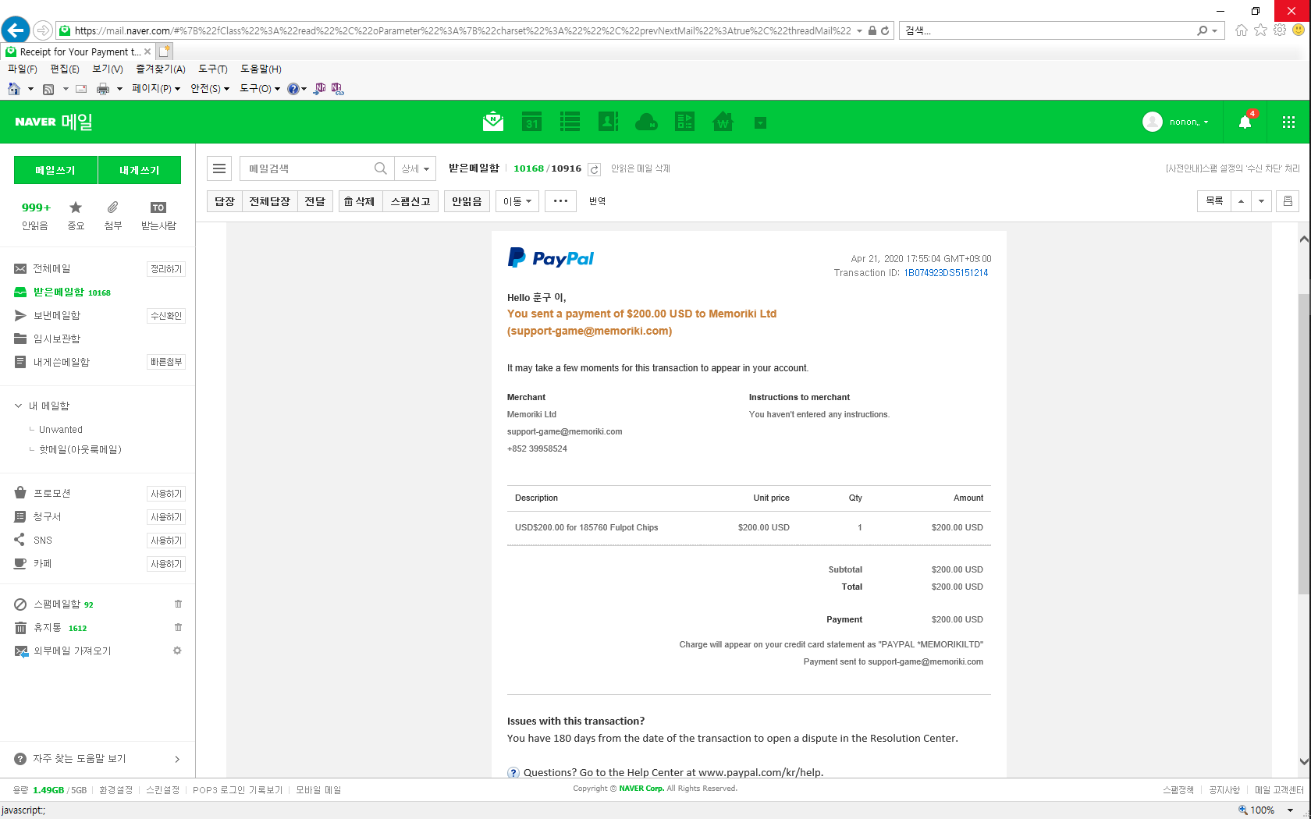Open the household ledger house icon
The height and width of the screenshot is (819, 1311).
coord(723,122)
